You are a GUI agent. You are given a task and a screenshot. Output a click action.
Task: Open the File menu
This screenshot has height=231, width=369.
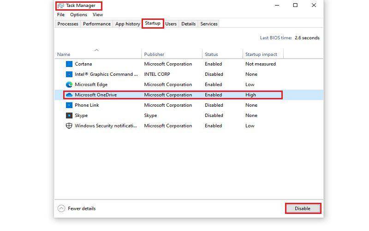(61, 15)
